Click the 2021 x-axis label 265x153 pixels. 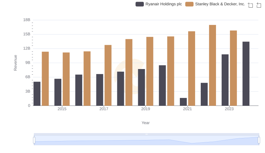coord(187,109)
